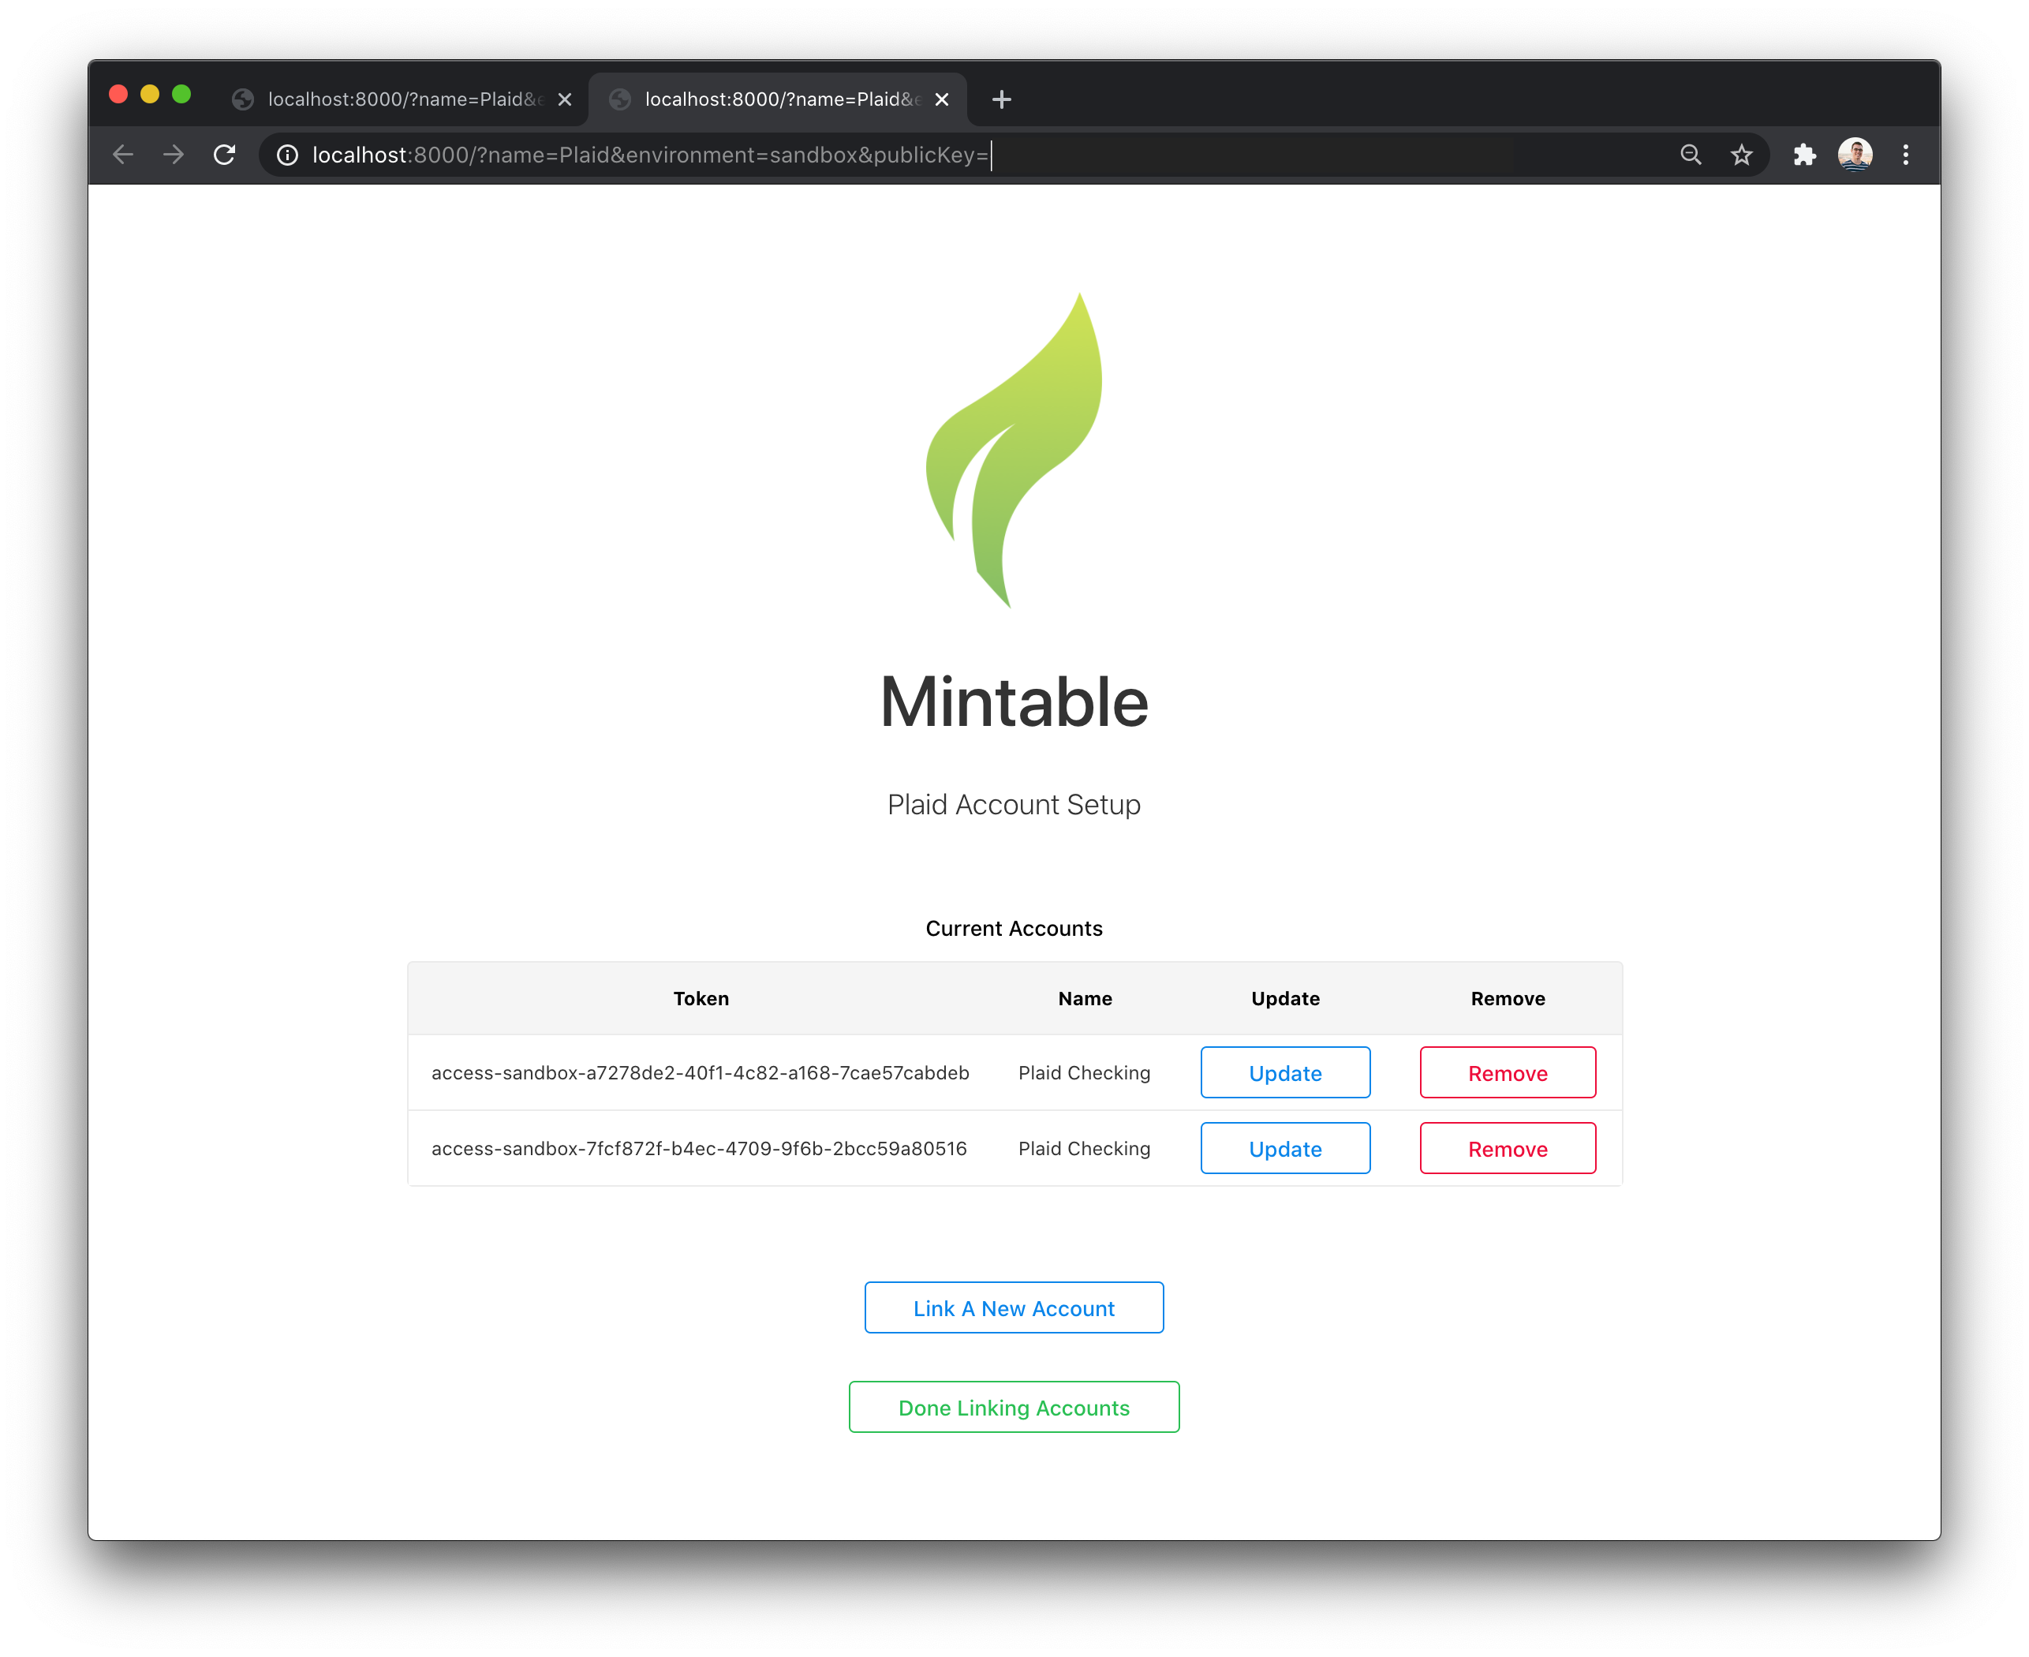Close the first localhost tab
The width and height of the screenshot is (2029, 1657).
pyautogui.click(x=565, y=99)
